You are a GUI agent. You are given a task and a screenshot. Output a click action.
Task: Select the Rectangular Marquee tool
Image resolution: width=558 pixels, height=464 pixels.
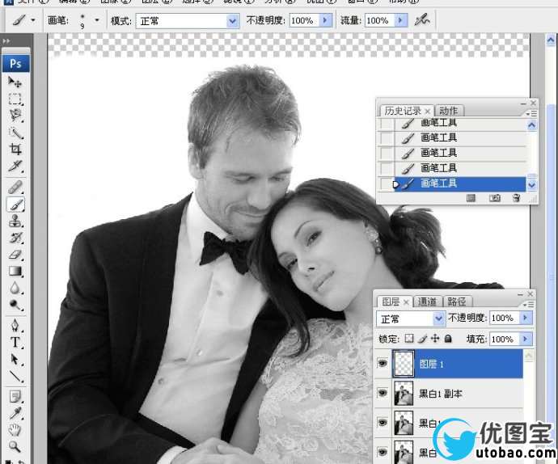(x=15, y=99)
